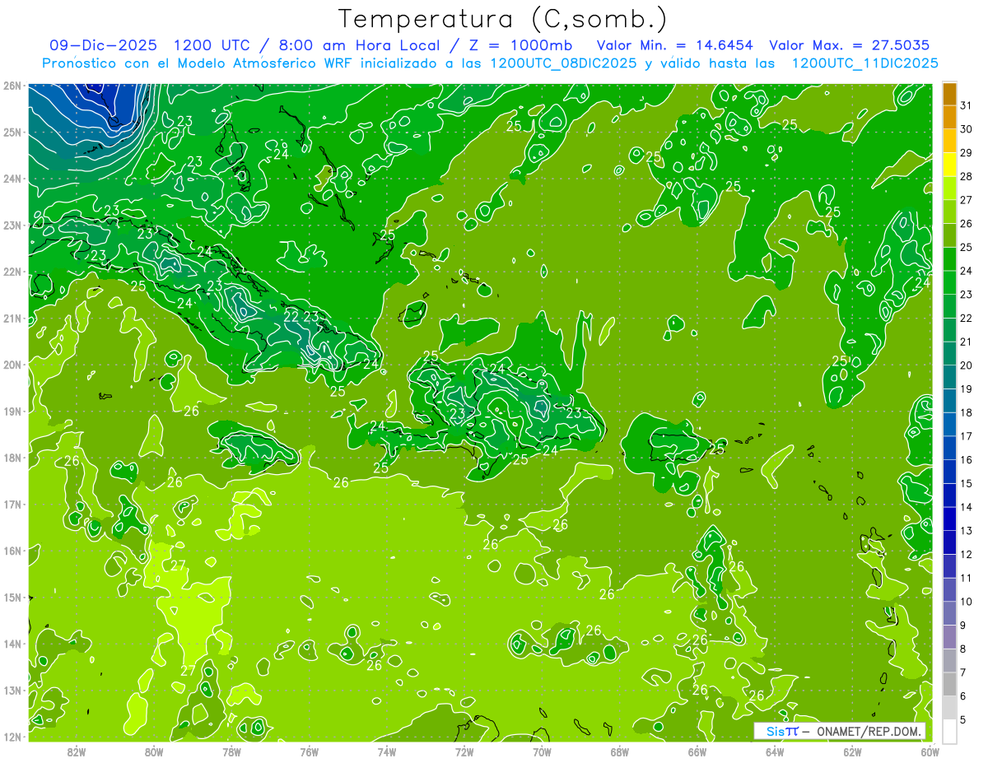Viewport: 988px width, 763px height.
Task: Select the 'Z = 1000mb' level text
Action: (521, 44)
